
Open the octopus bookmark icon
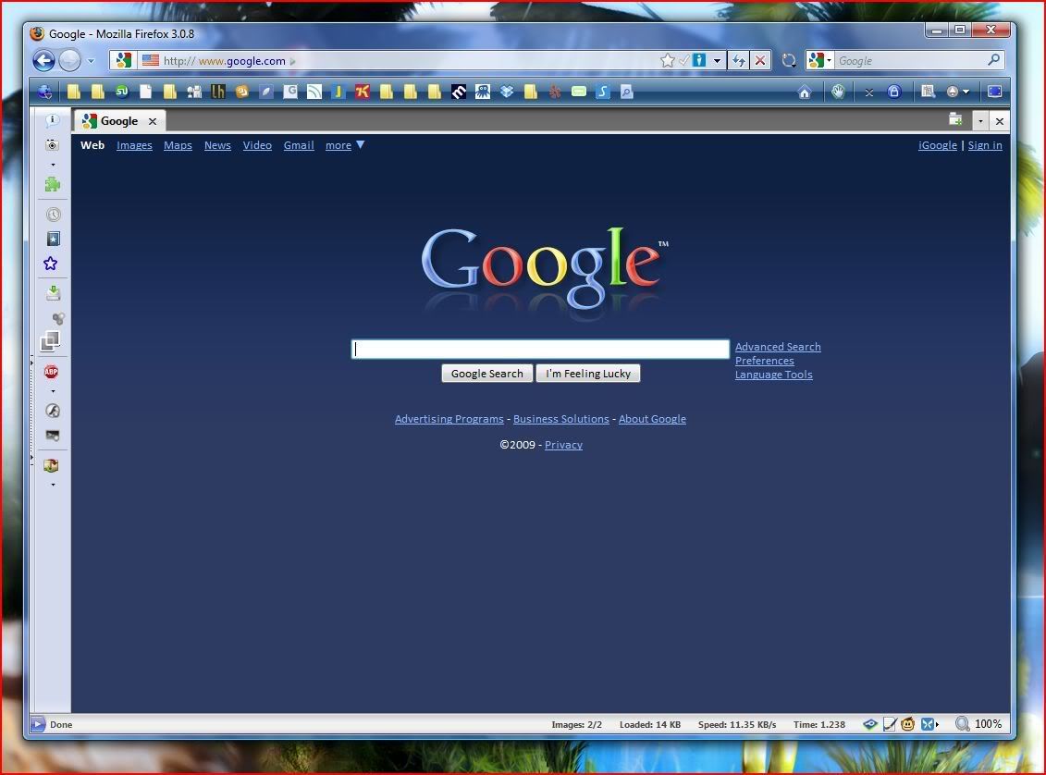483,92
